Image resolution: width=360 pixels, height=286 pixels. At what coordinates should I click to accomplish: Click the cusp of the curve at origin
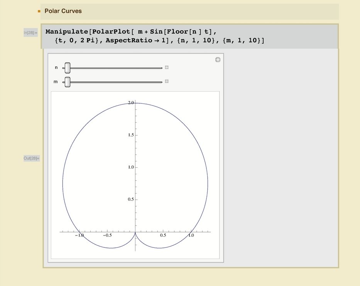click(x=135, y=232)
